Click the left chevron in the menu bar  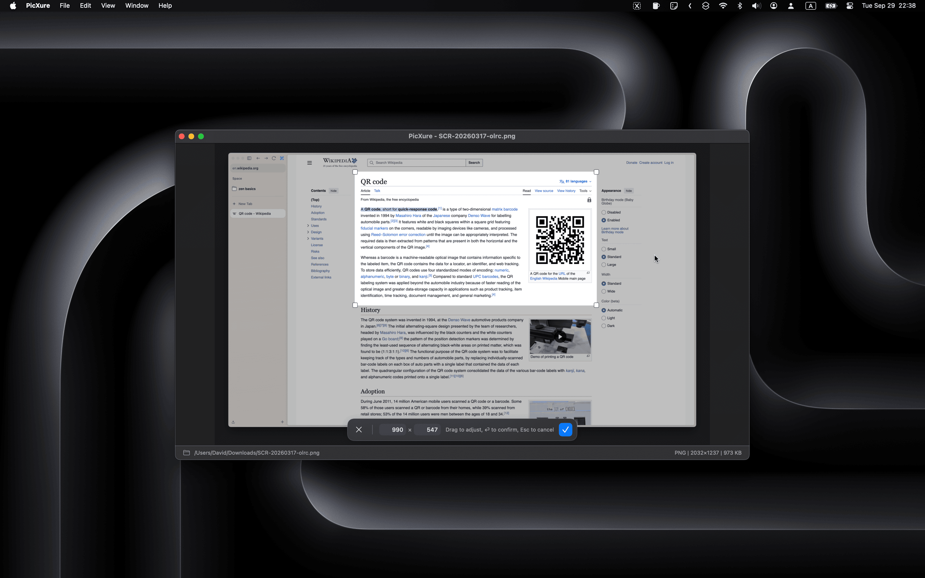tap(690, 6)
